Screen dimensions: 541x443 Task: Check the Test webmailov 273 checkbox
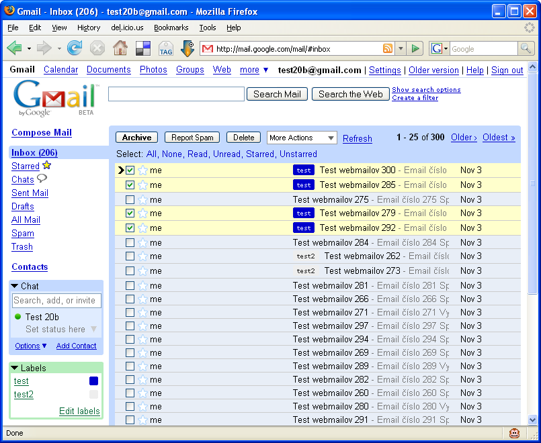[x=130, y=271]
